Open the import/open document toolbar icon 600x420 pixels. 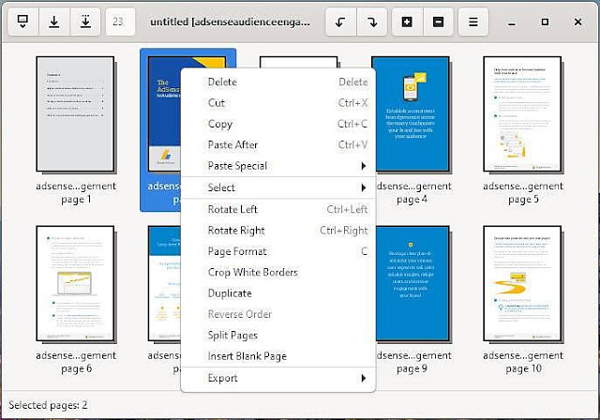tap(22, 22)
